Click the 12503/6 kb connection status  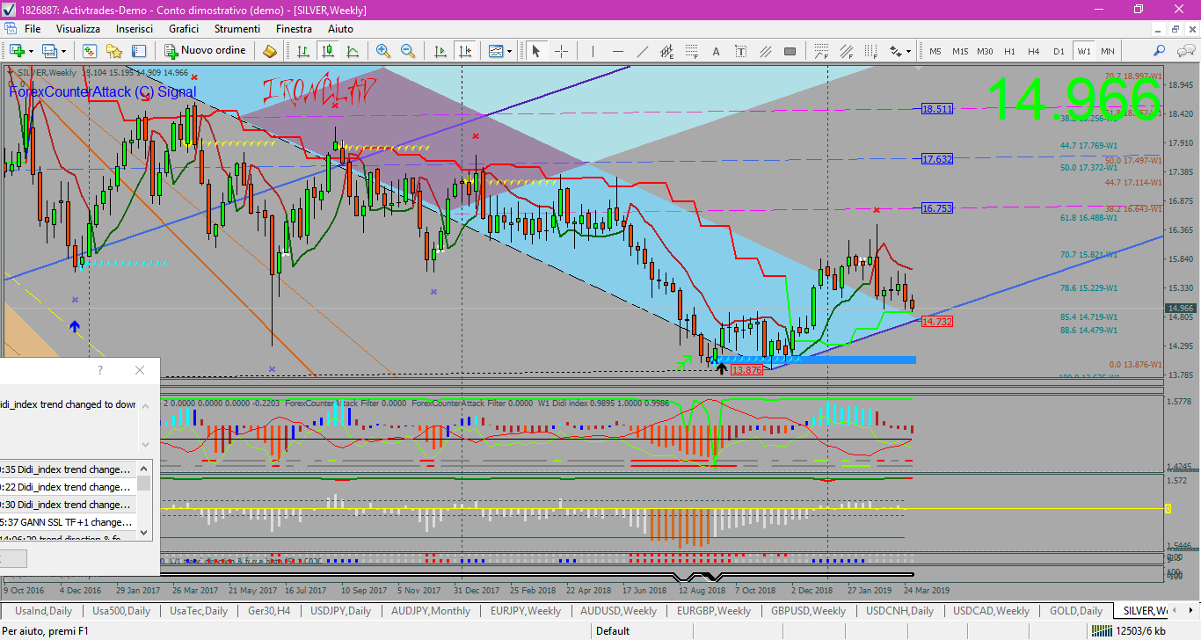coord(1140,630)
